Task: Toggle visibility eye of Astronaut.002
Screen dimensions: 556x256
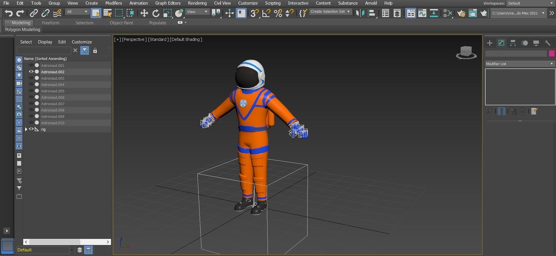Action: point(31,72)
